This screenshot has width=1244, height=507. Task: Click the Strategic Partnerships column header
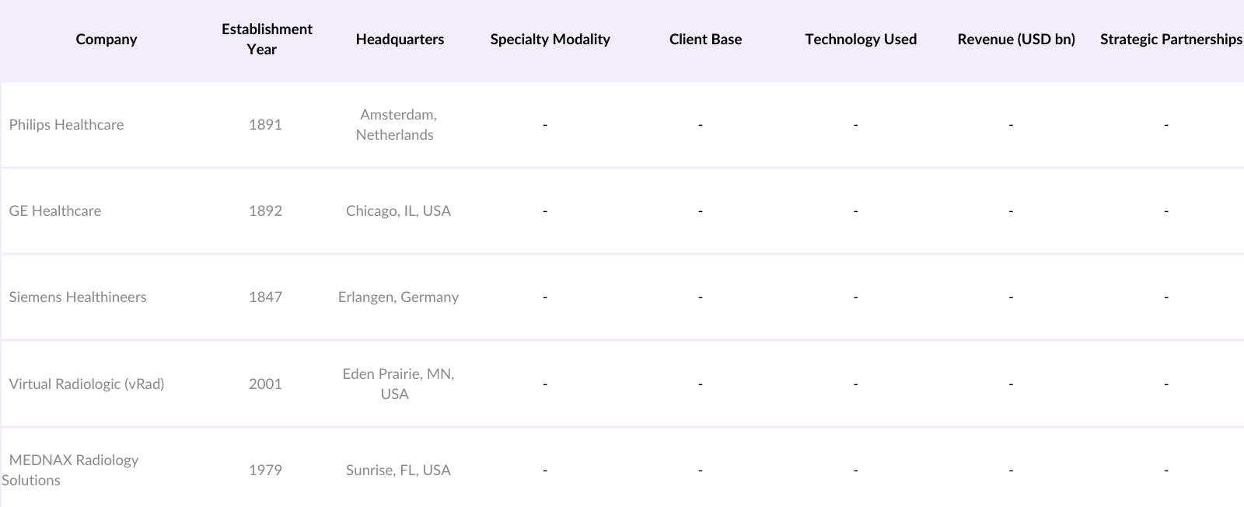pyautogui.click(x=1170, y=40)
